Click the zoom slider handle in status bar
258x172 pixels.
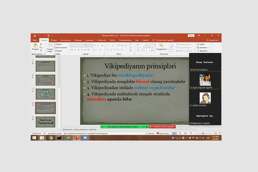tap(203, 133)
